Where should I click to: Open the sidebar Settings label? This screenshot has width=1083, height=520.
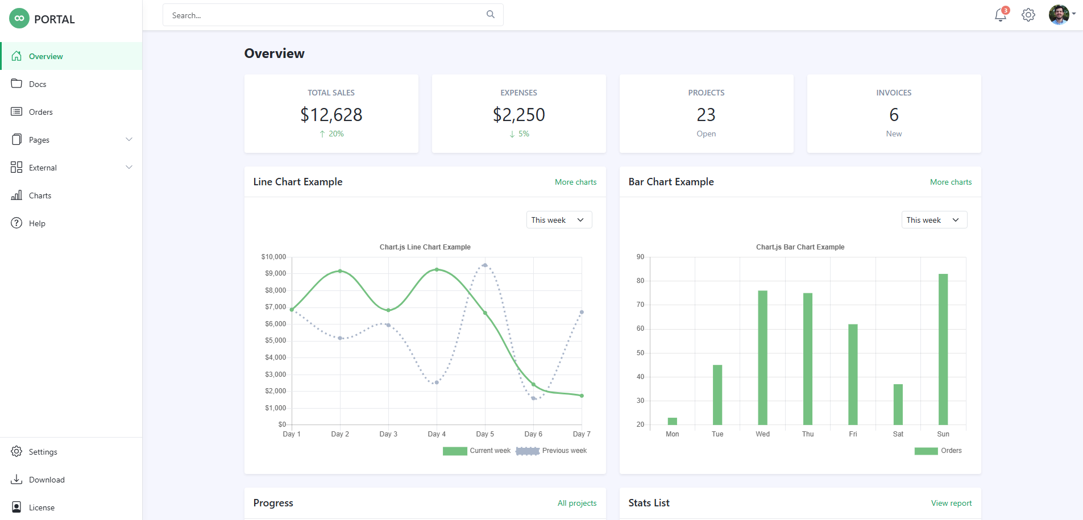[43, 452]
